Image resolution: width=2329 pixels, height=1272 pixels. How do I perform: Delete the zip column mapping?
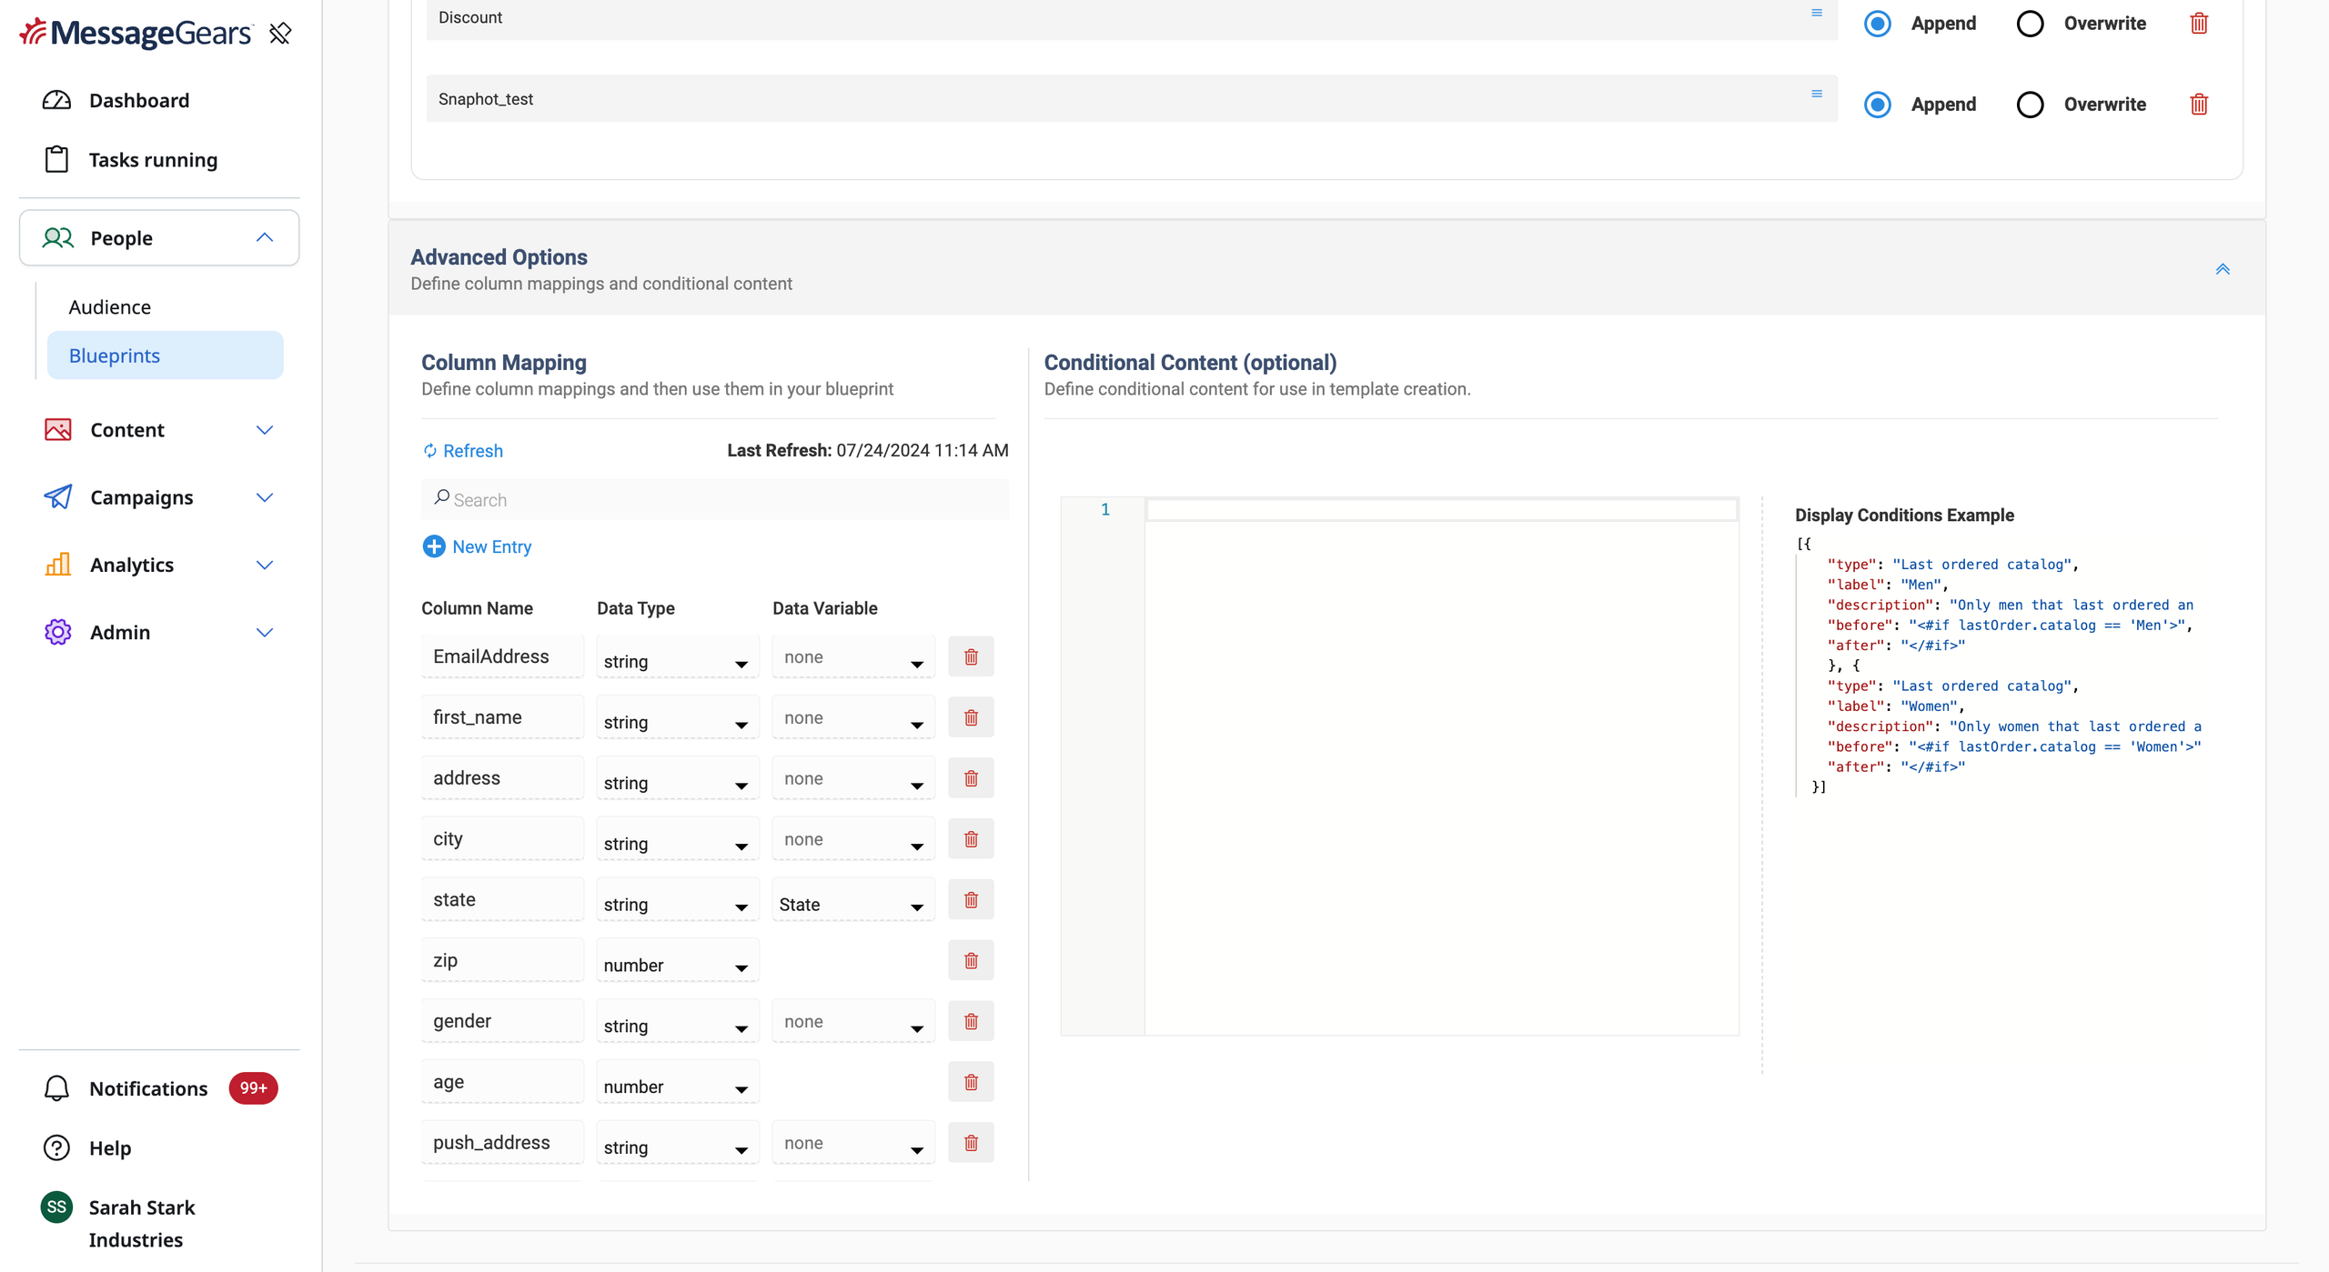971,960
